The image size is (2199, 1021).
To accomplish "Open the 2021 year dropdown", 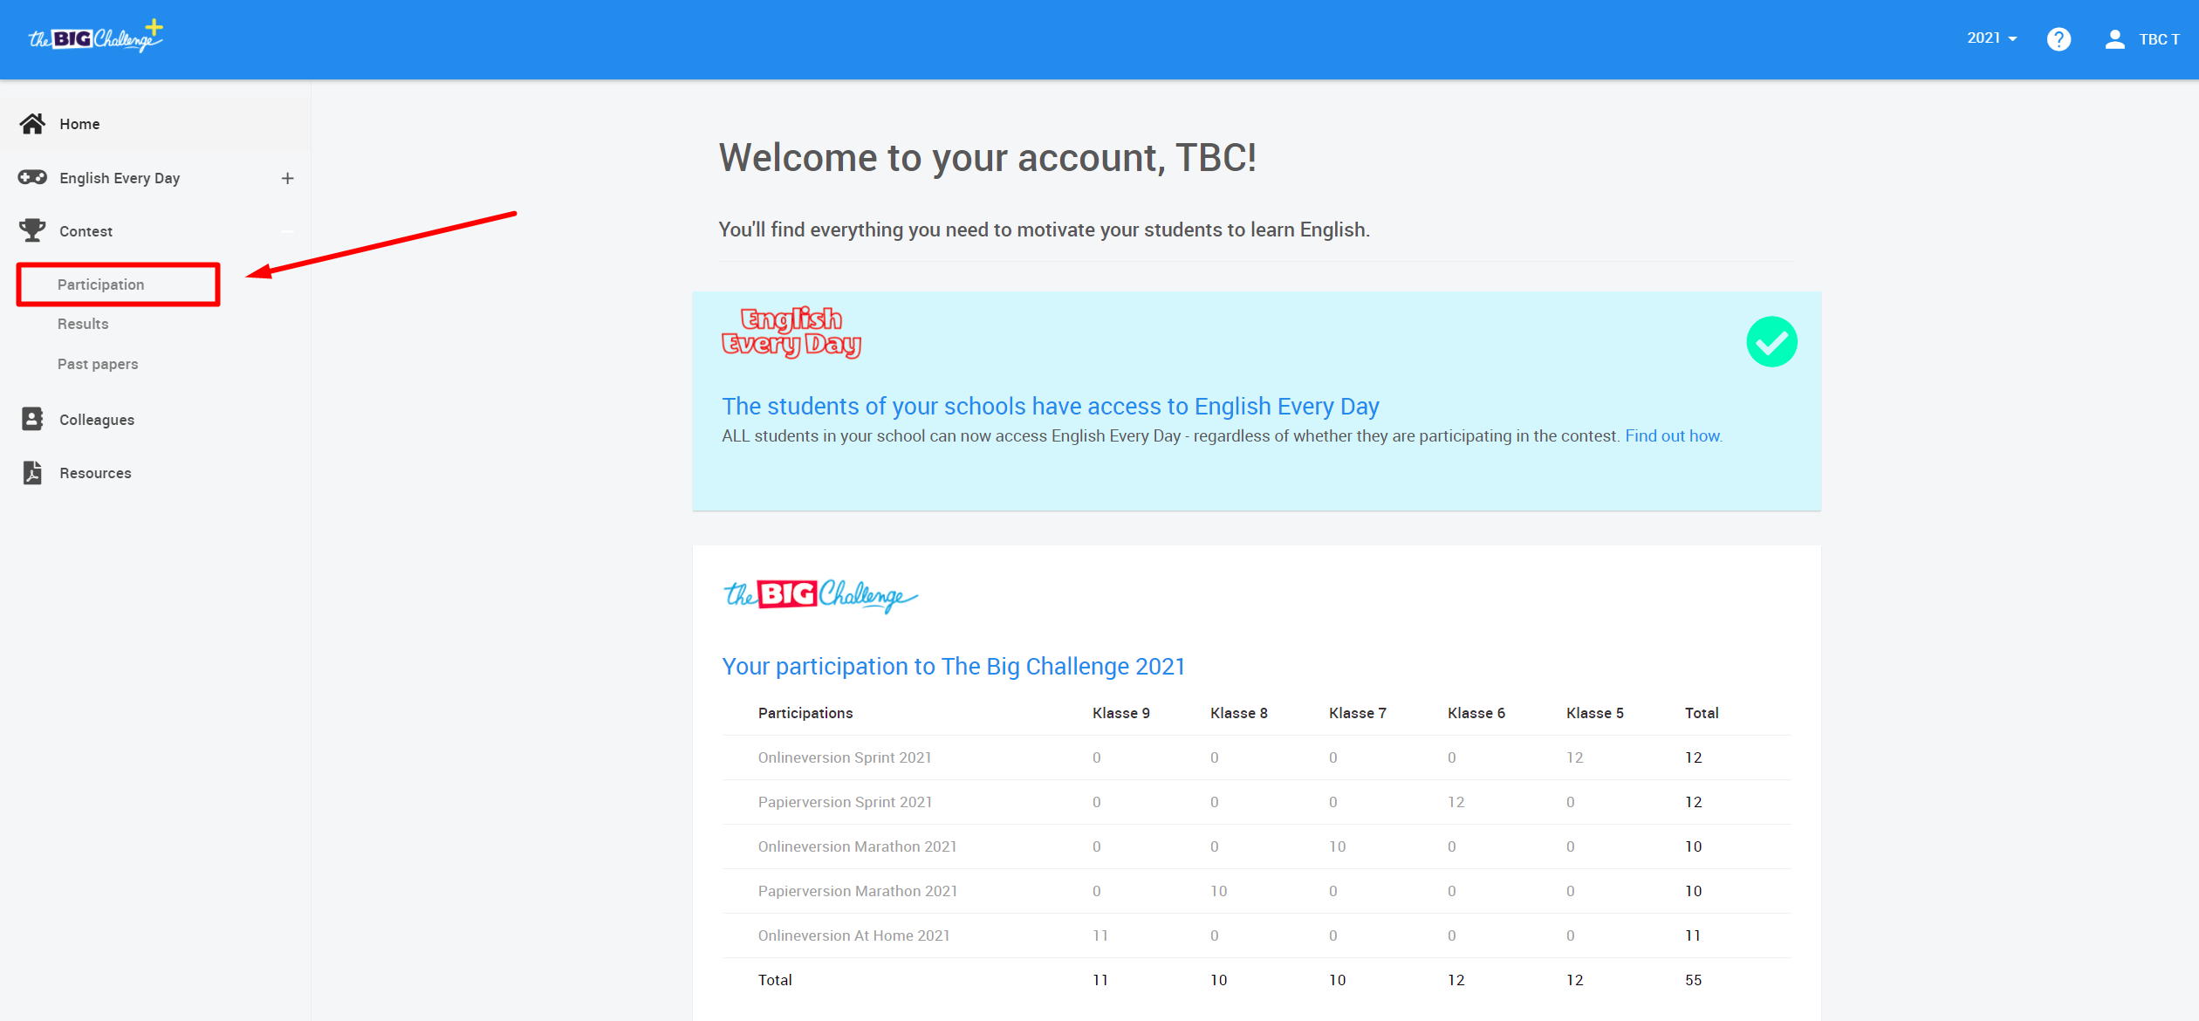I will (x=1991, y=38).
